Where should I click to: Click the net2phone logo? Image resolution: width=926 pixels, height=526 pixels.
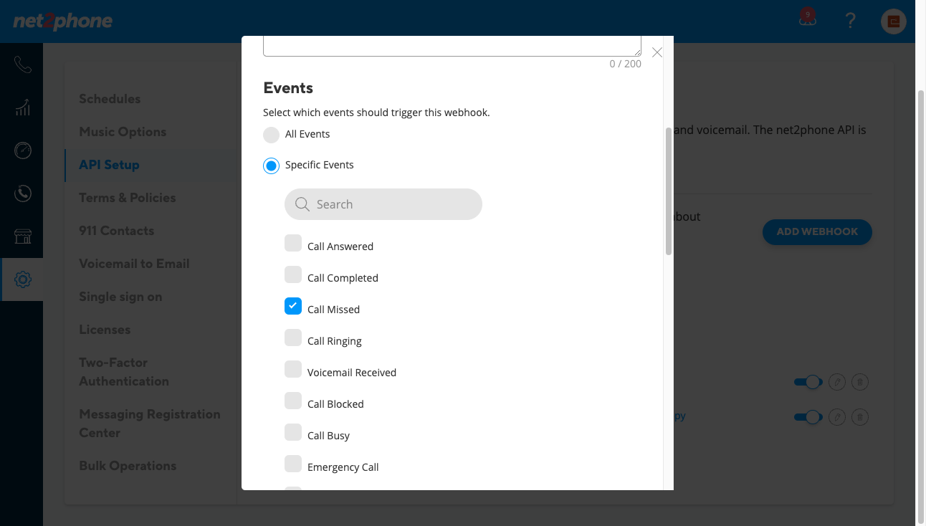click(x=63, y=21)
